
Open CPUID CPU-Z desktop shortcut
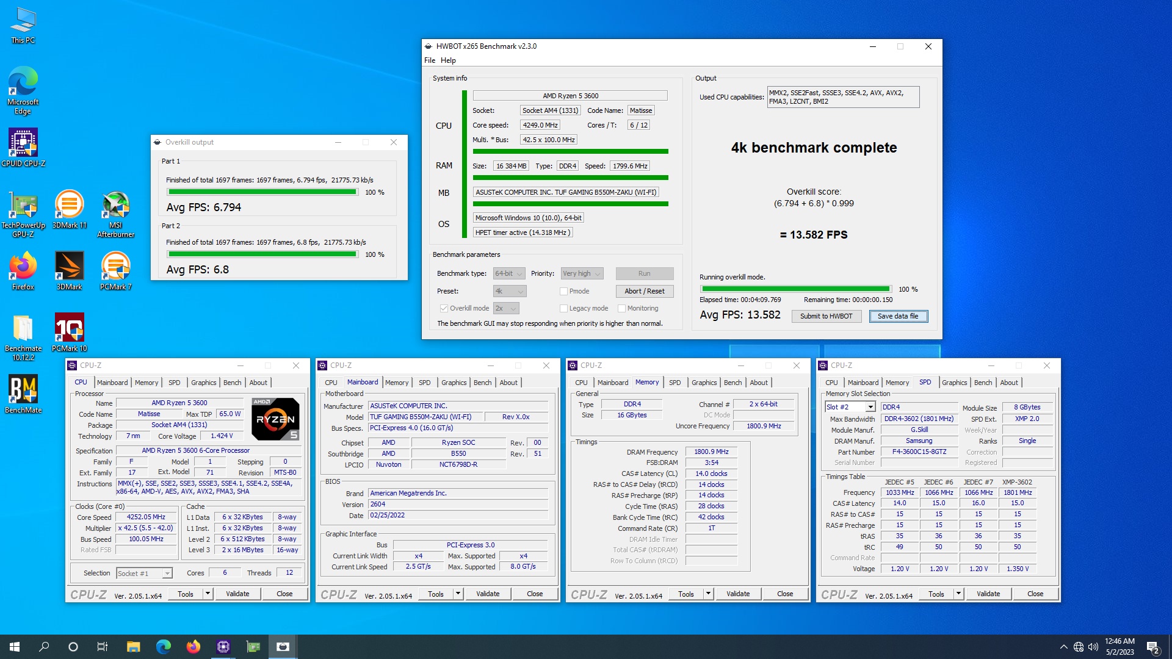click(x=23, y=148)
